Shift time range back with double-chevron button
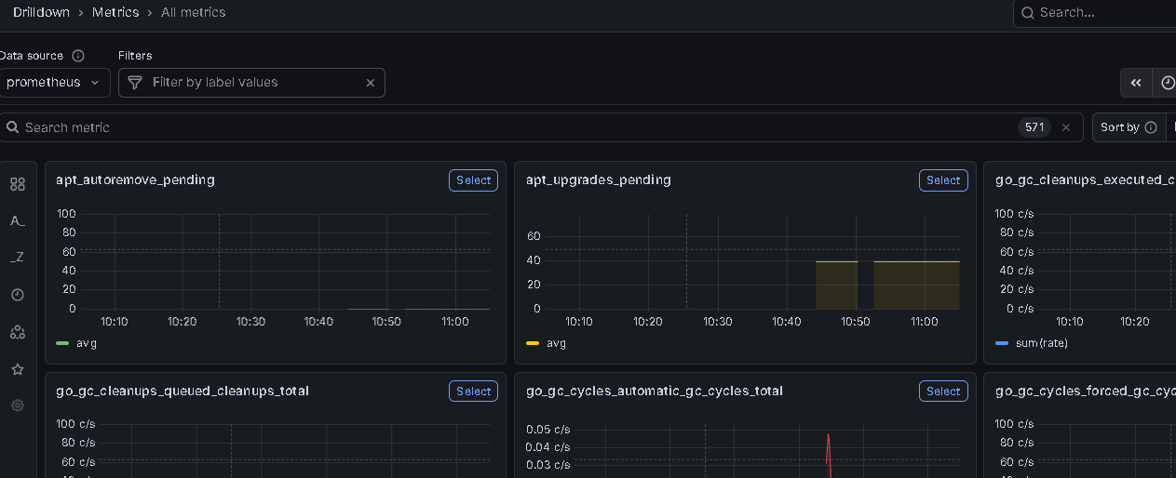The image size is (1176, 478). point(1136,83)
